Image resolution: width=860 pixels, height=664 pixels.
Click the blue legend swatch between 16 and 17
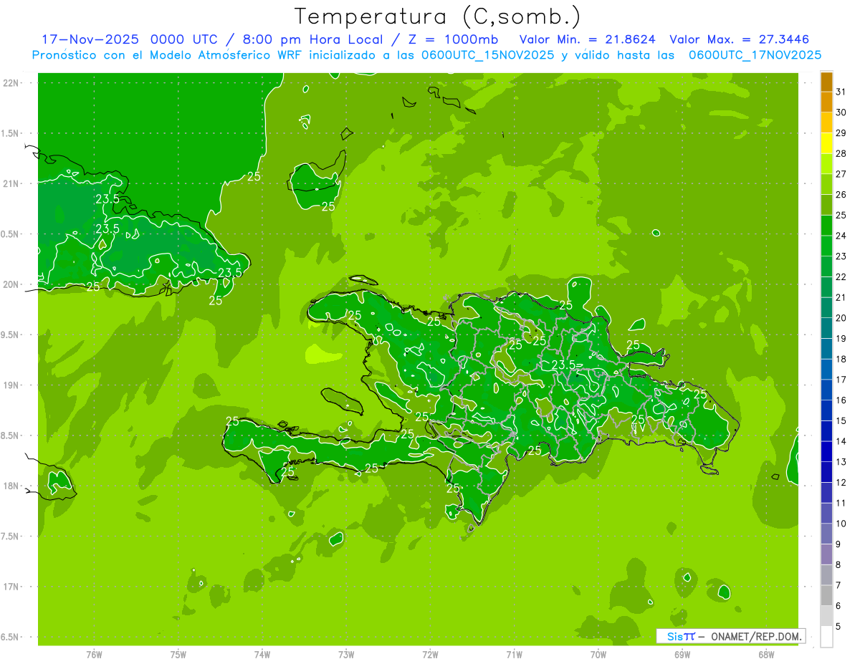(826, 390)
